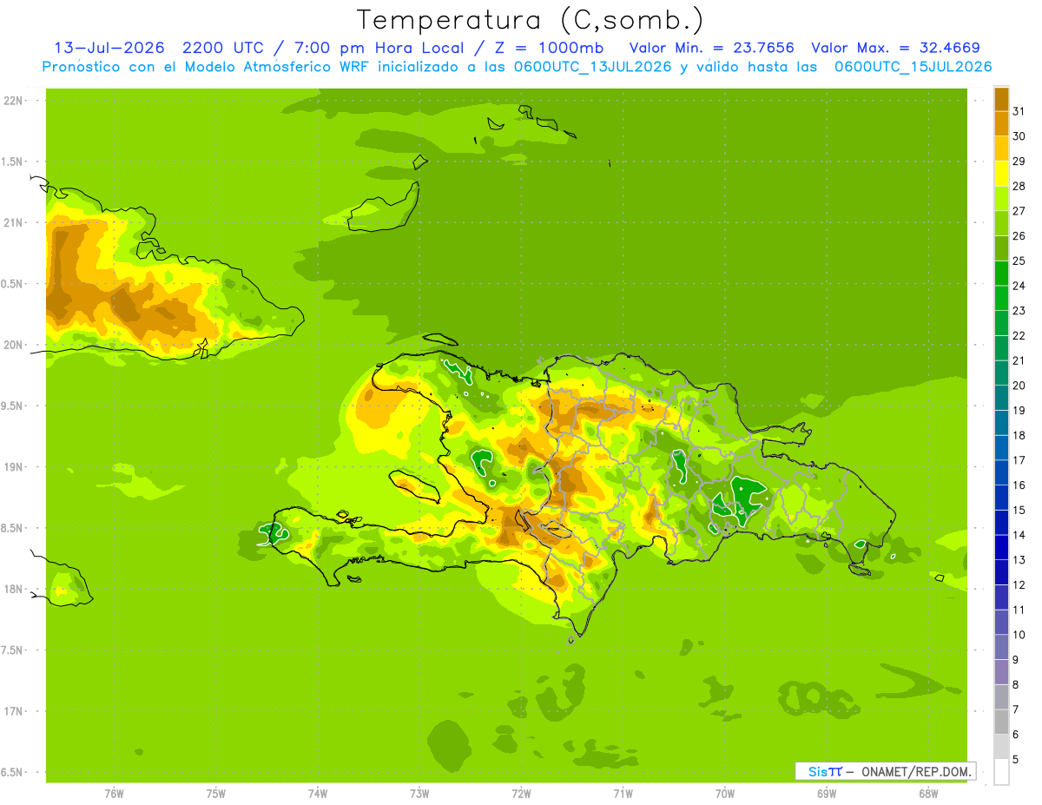
Task: Click the gray legend band between 6 and 7
Action: point(1001,722)
